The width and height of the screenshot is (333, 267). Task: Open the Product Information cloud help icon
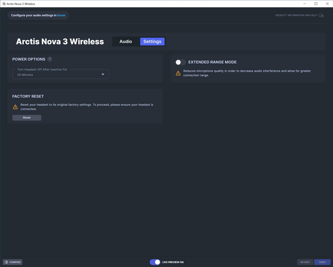(321, 15)
